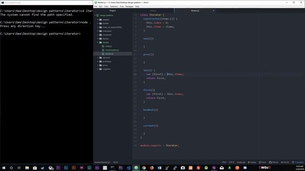This screenshot has height=171, width=305.
Task: Open File Explorer from the taskbar
Action: click(x=27, y=168)
